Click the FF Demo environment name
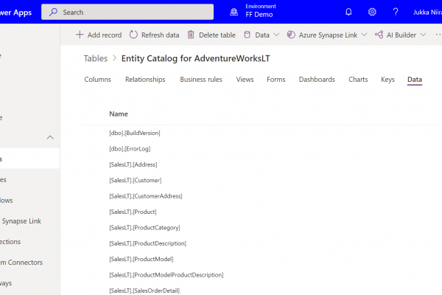Screen dimensions: 442x295 click(259, 15)
